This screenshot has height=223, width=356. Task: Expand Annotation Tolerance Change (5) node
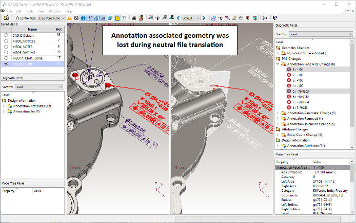click(x=278, y=124)
